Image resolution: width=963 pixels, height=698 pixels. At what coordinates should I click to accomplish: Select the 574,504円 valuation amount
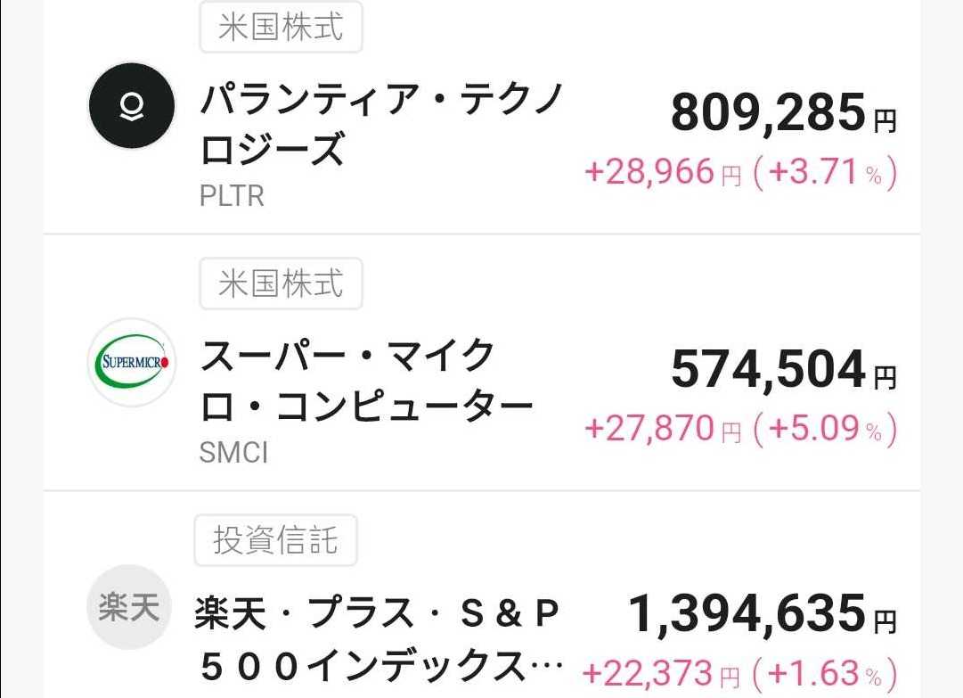point(782,370)
